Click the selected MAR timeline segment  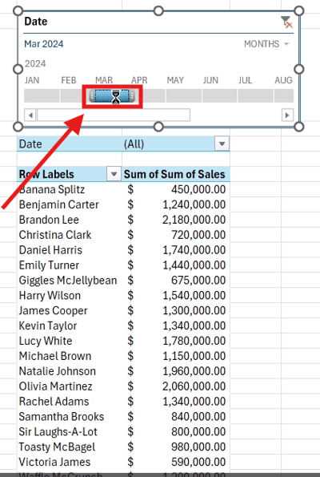112,96
